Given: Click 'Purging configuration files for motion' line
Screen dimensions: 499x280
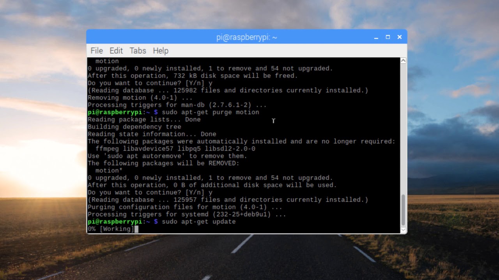Looking at the screenshot, I should pos(185,207).
